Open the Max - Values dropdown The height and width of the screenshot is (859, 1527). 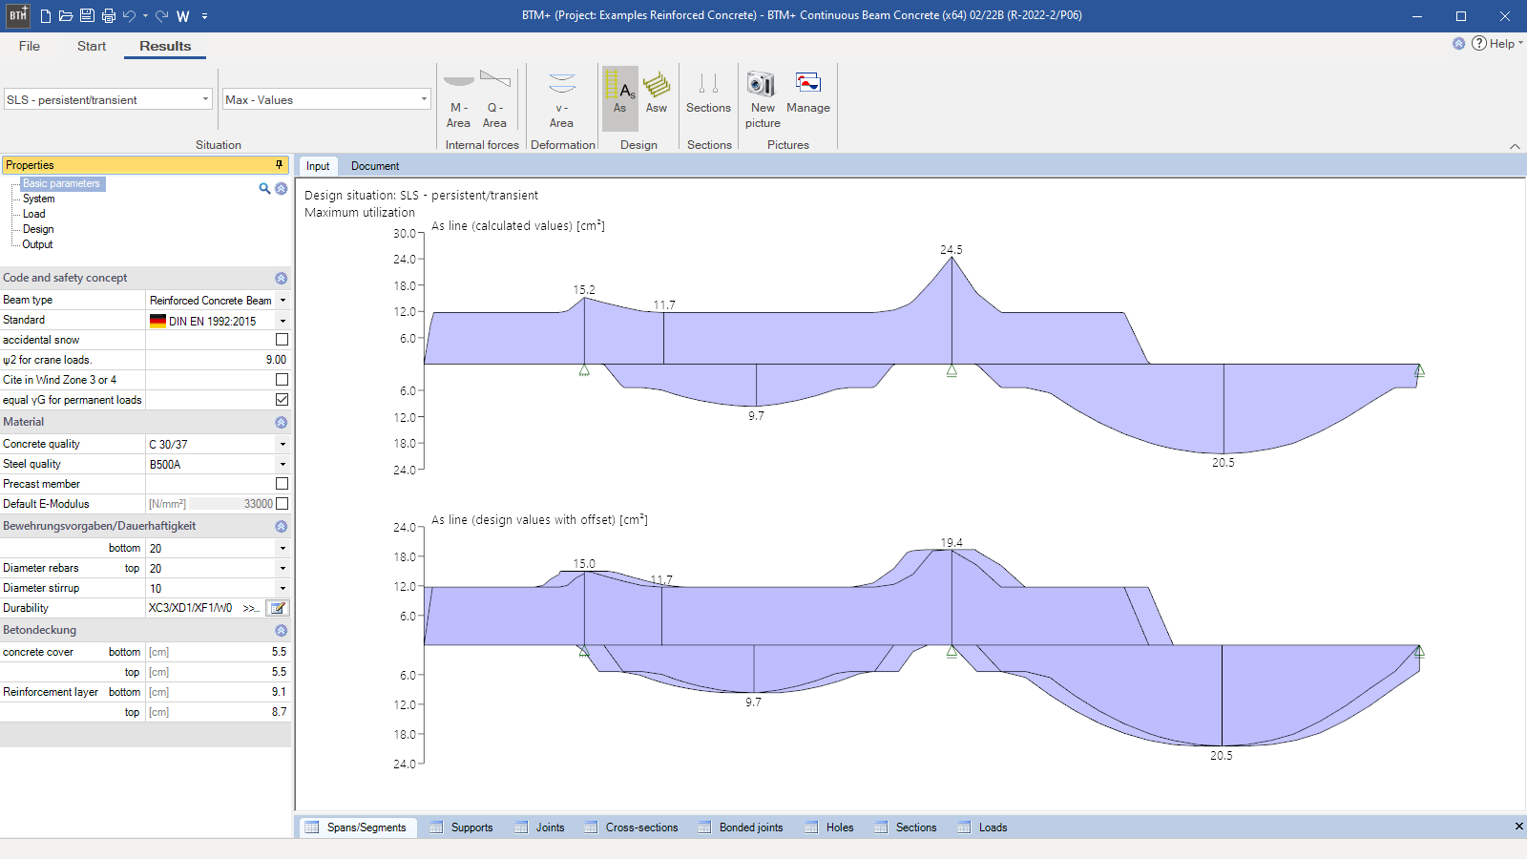pos(424,99)
